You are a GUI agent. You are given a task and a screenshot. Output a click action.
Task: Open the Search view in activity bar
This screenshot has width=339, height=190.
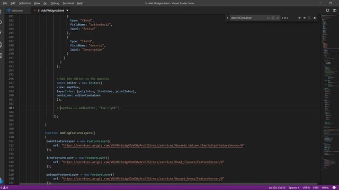pyautogui.click(x=1, y=22)
